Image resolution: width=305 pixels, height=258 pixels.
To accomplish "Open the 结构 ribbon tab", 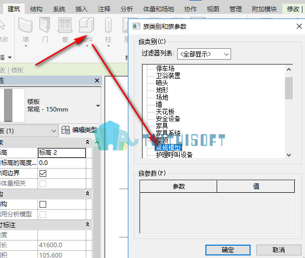I will coord(36,9).
